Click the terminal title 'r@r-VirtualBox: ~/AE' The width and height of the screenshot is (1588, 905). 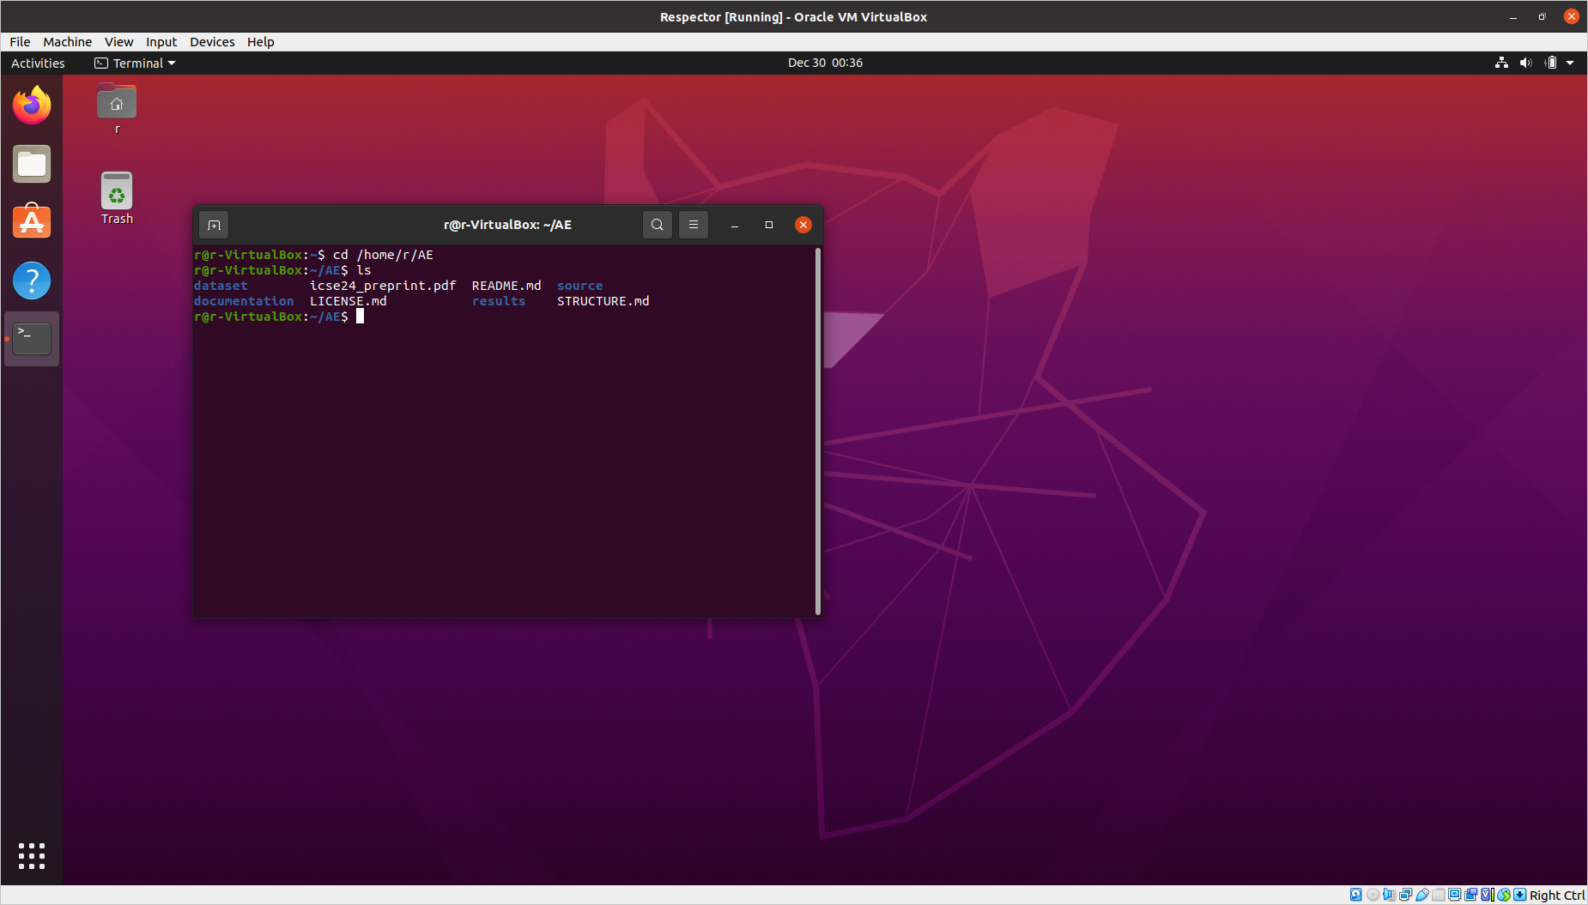coord(507,225)
